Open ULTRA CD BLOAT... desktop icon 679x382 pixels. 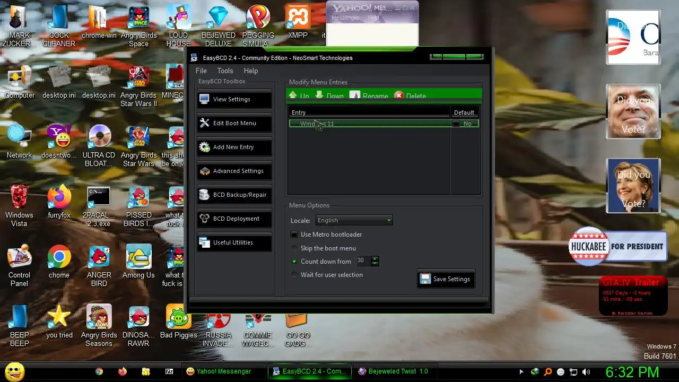[99, 146]
